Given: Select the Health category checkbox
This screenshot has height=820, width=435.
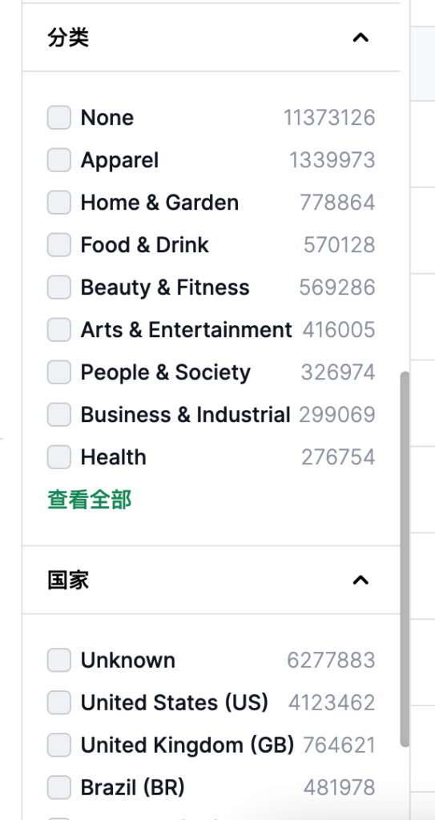Looking at the screenshot, I should point(59,457).
